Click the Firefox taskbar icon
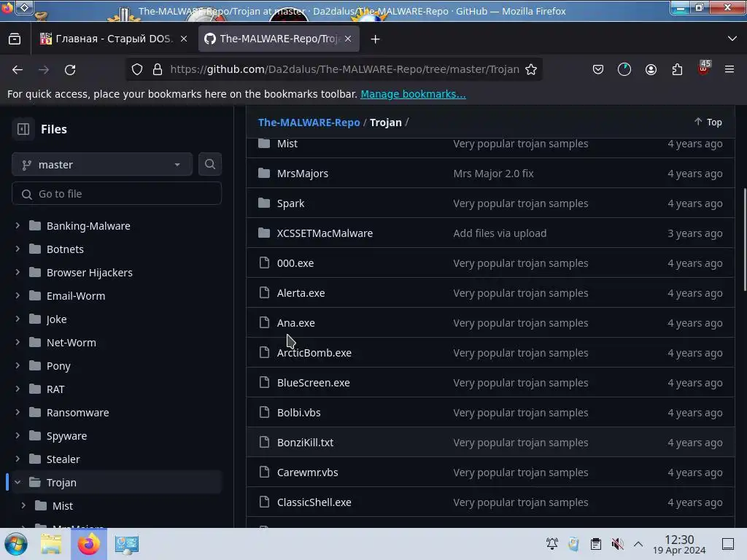 pos(89,544)
